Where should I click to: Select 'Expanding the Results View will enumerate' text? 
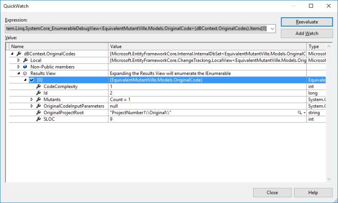coord(170,73)
